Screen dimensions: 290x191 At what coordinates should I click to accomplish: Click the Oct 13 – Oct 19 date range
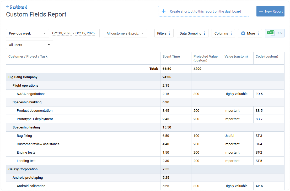tap(73, 33)
